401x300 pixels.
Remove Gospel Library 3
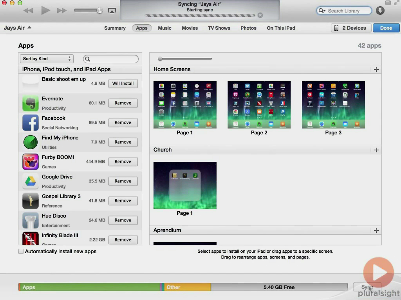point(123,200)
